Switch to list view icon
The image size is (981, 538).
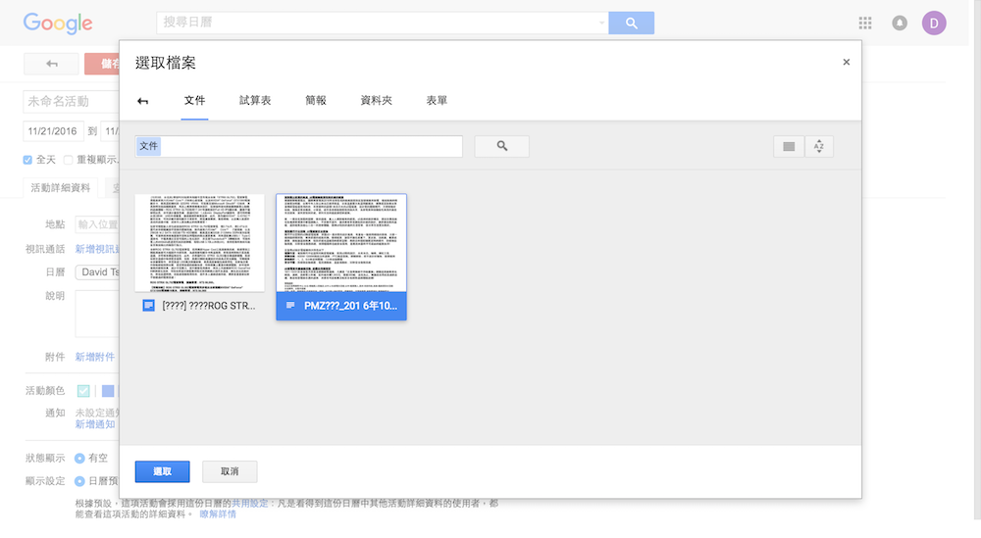pyautogui.click(x=788, y=147)
